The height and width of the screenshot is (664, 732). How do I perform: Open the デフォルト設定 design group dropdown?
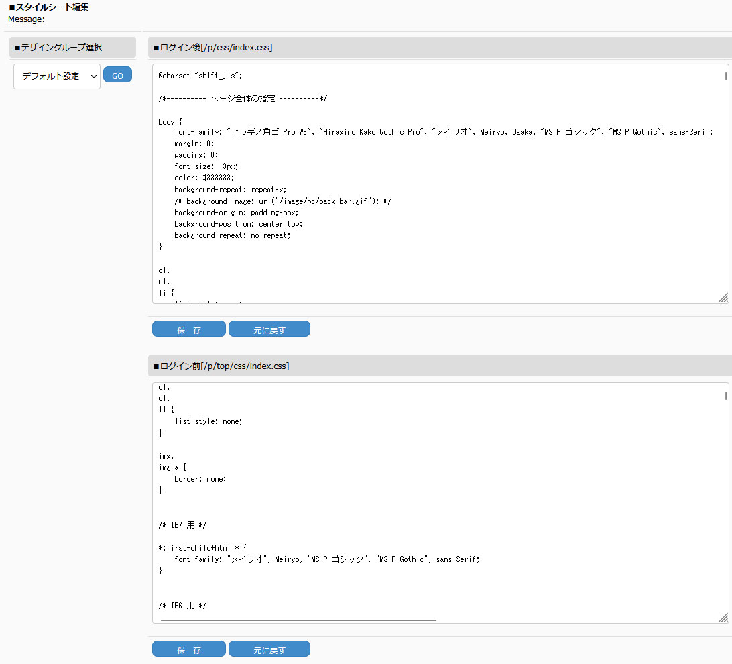pos(57,76)
